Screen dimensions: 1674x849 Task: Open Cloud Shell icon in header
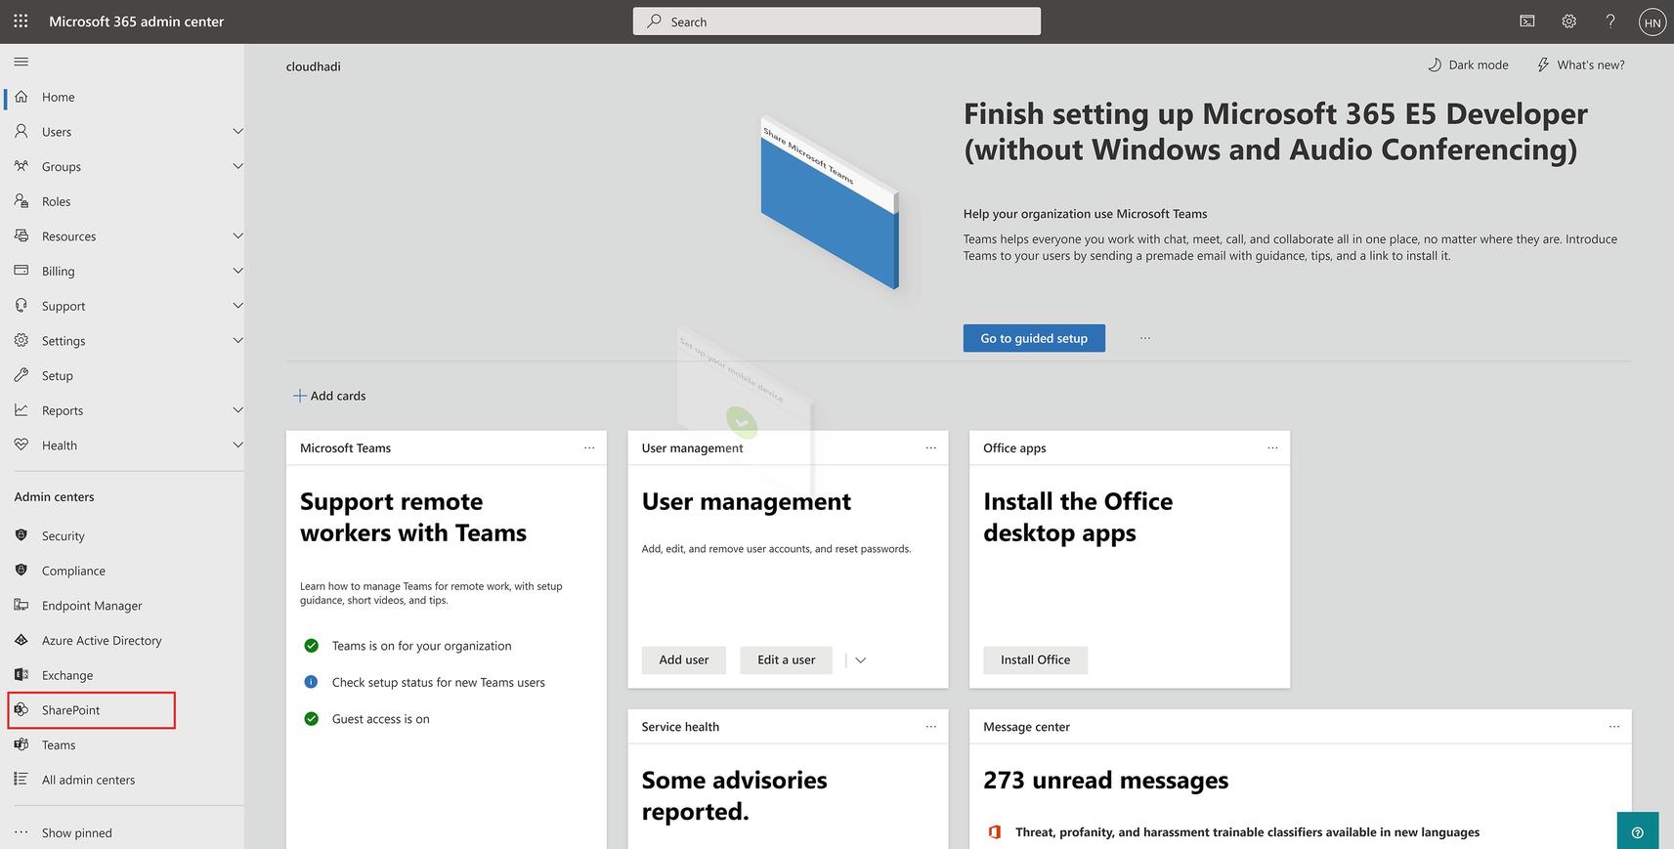click(1527, 21)
